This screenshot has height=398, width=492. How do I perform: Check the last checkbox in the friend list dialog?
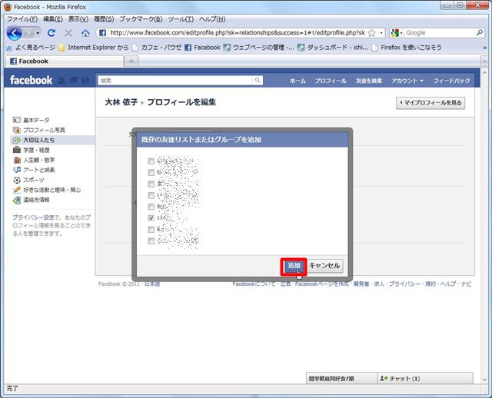tap(151, 240)
